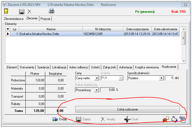Open the Adres odbiorcy sub-tab
This screenshot has width=192, height=128.
[79, 67]
